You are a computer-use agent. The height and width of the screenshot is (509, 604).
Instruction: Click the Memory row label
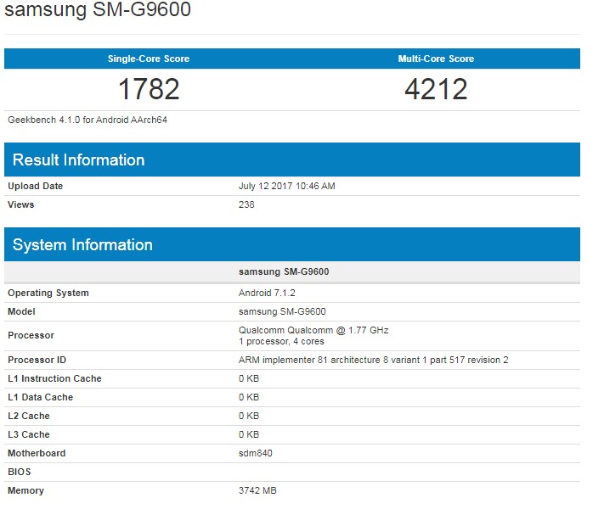(x=25, y=491)
